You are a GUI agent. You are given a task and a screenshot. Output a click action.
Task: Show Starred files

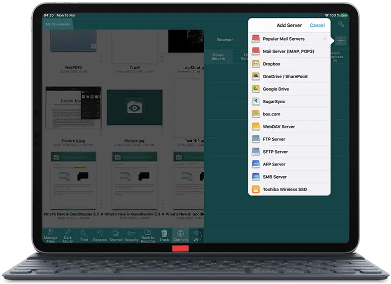click(116, 235)
